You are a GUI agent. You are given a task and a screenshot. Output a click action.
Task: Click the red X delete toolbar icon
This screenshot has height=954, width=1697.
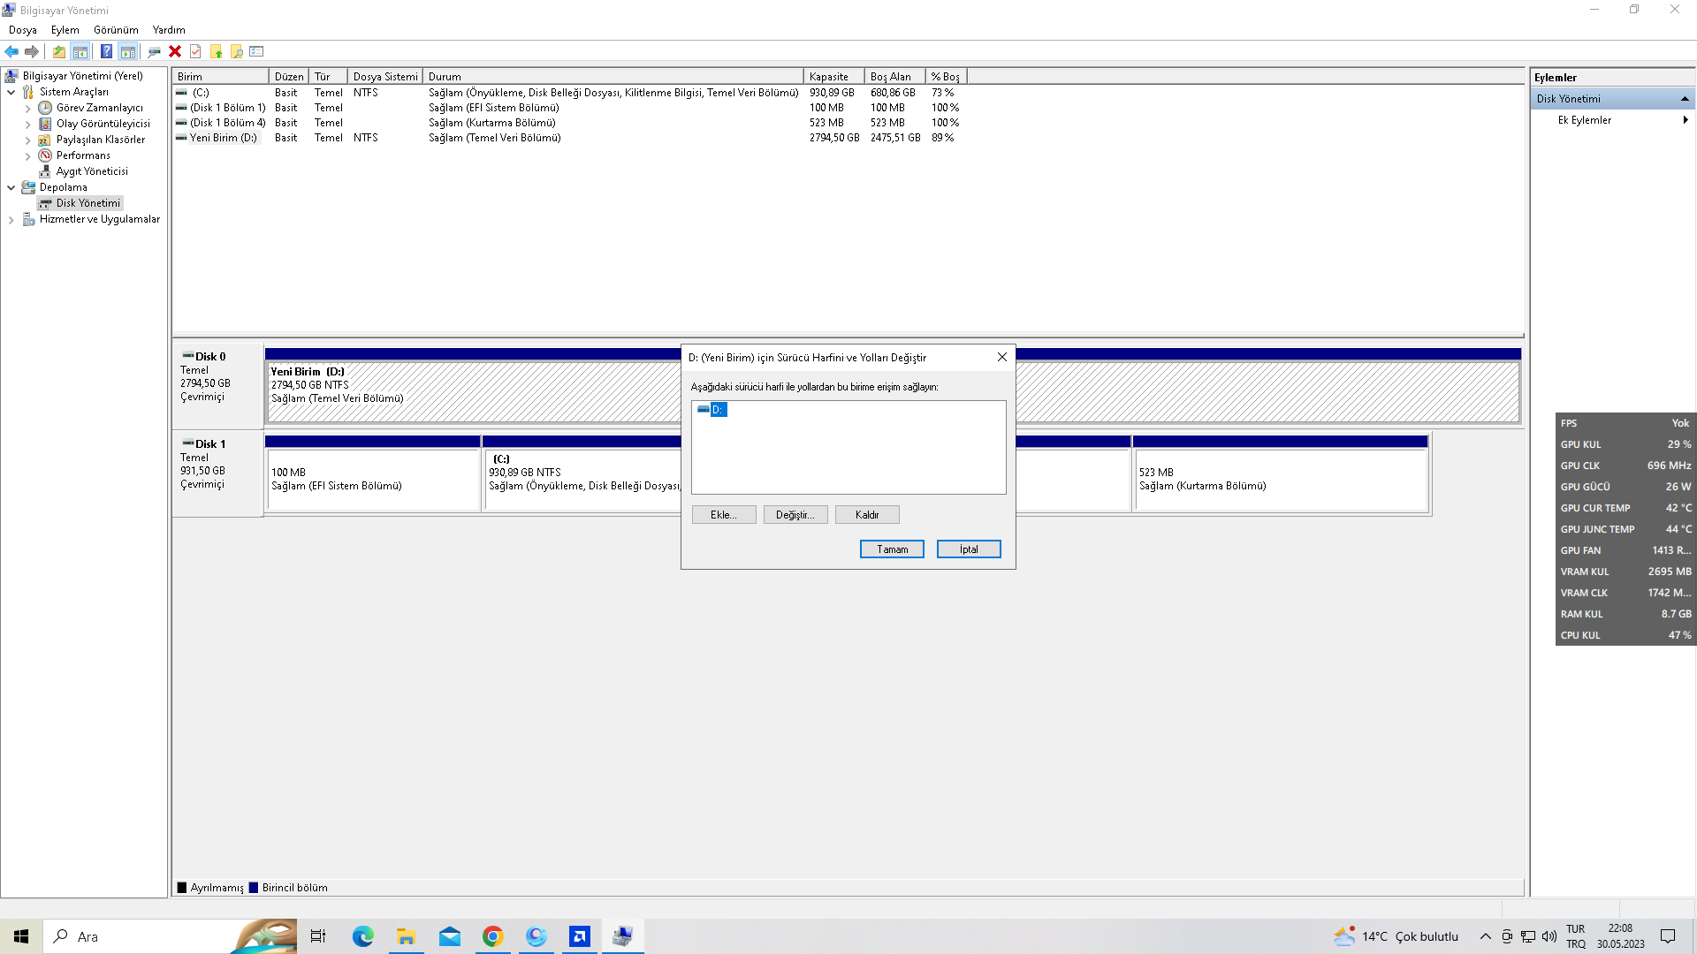(175, 51)
